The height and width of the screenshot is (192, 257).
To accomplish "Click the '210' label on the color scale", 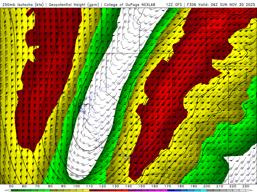I will tap(220, 186).
